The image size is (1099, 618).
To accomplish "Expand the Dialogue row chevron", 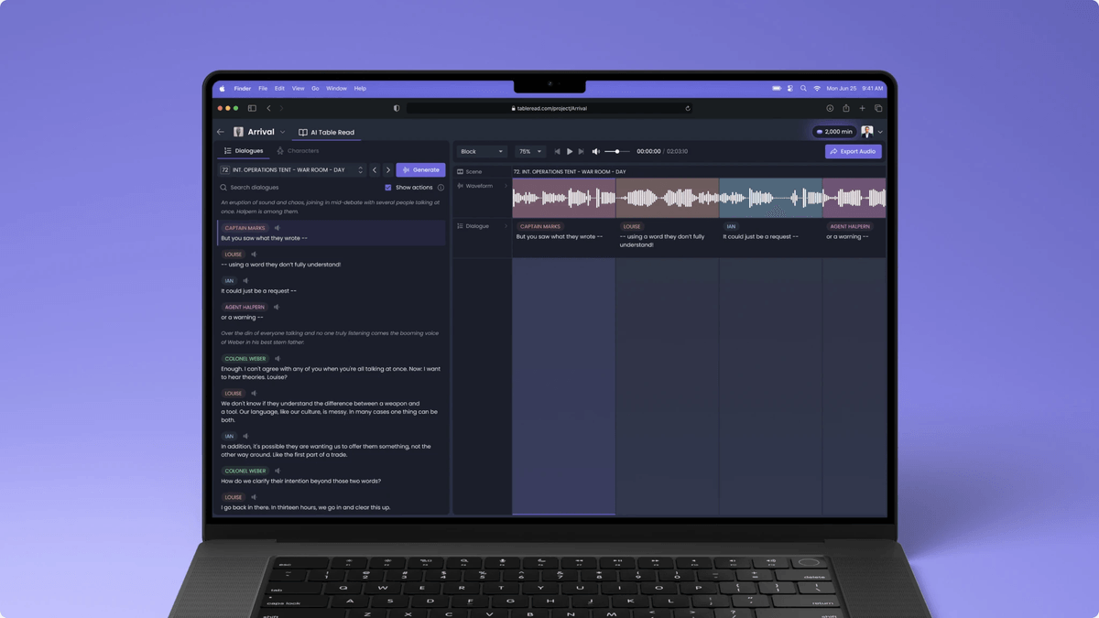I will 506,226.
